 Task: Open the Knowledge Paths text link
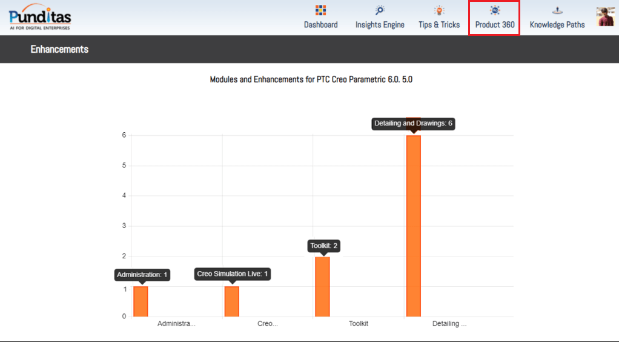pyautogui.click(x=557, y=25)
